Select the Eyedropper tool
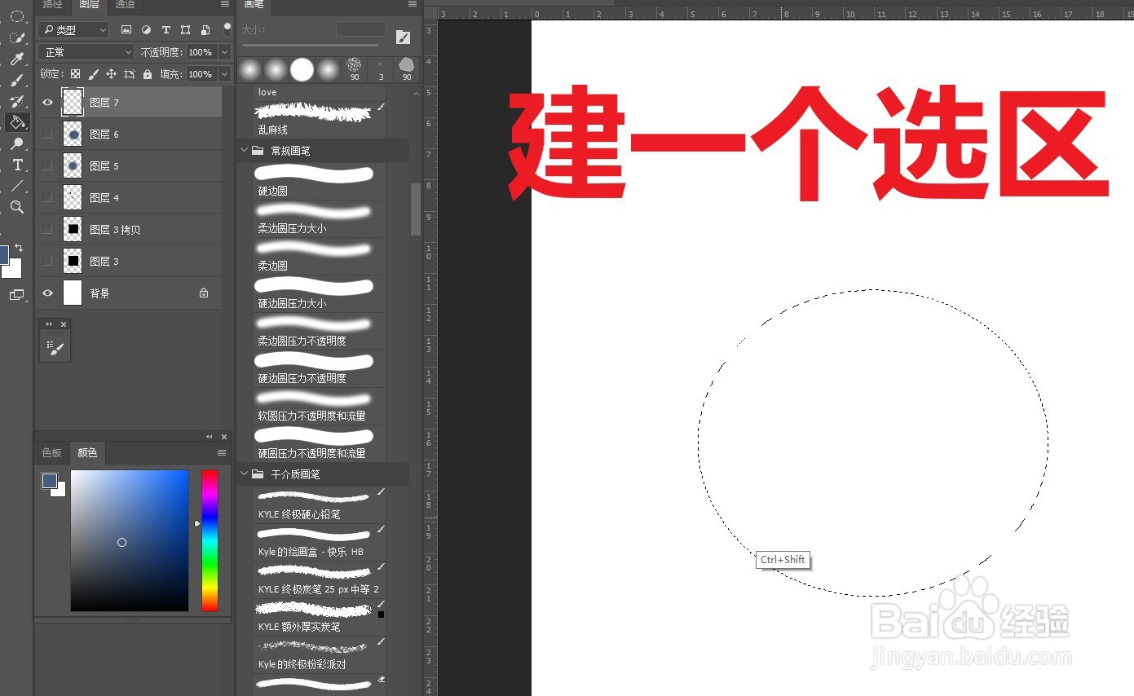Viewport: 1134px width, 696px height. point(16,59)
